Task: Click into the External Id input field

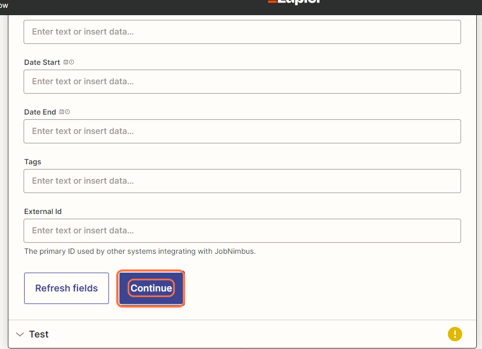Action: 242,231
